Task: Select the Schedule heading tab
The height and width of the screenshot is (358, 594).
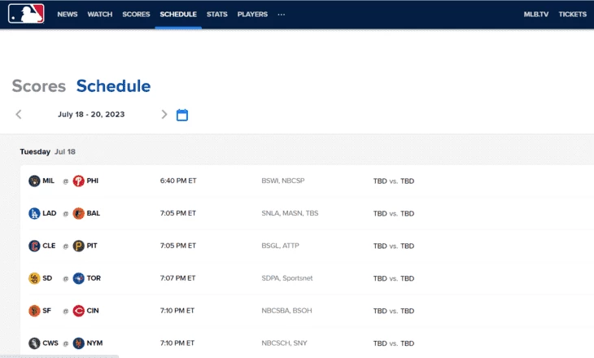Action: tap(113, 86)
